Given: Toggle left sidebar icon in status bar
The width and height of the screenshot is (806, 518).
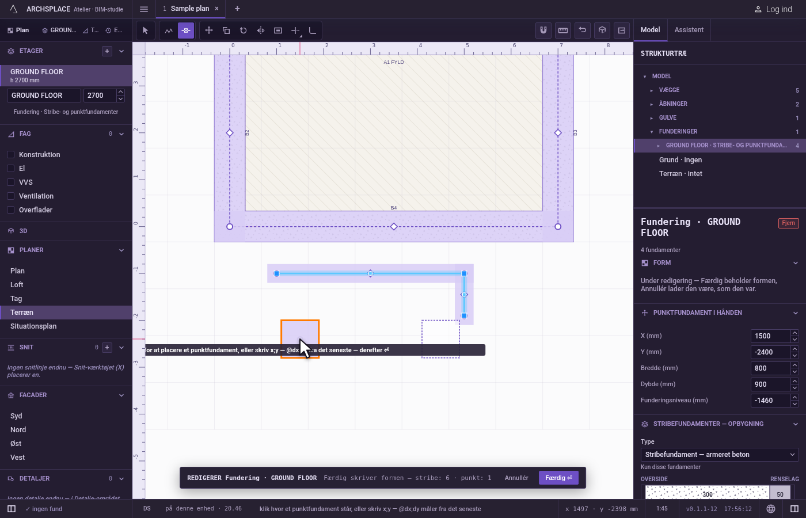Looking at the screenshot, I should pyautogui.click(x=12, y=509).
